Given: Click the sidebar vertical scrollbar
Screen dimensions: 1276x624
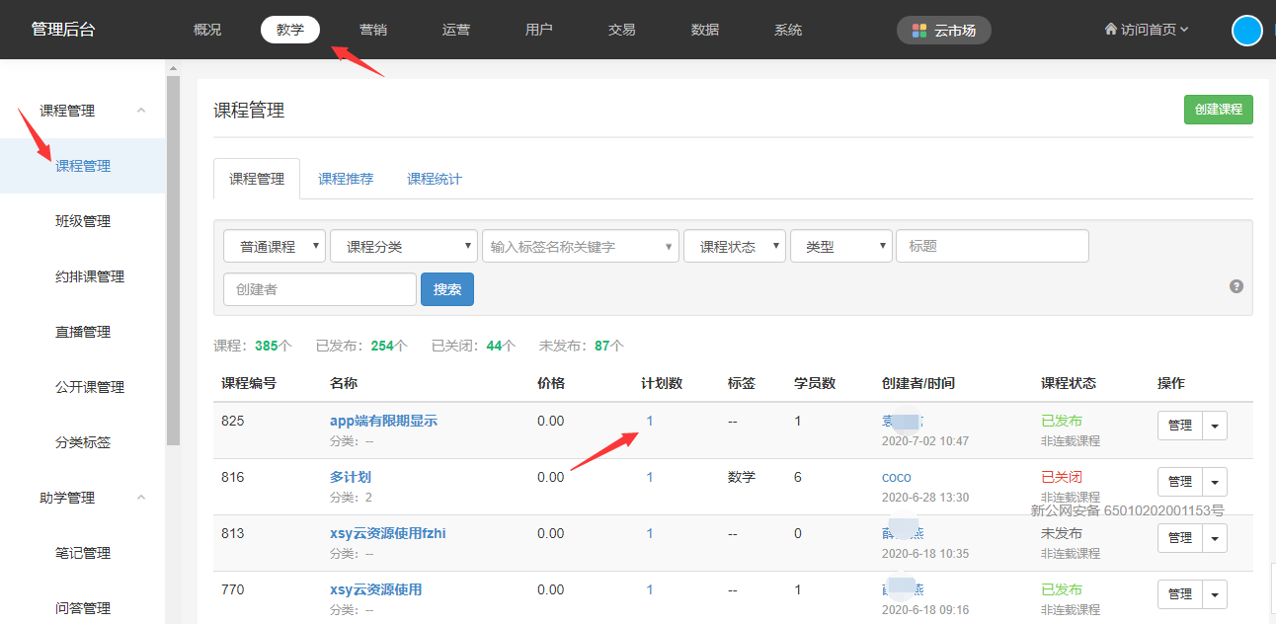Looking at the screenshot, I should pos(173,257).
